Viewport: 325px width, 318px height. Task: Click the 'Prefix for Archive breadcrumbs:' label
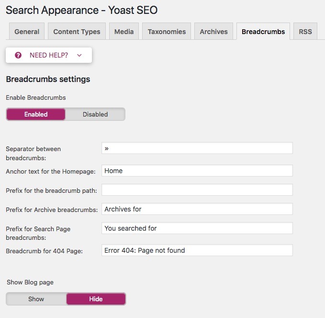click(x=52, y=210)
